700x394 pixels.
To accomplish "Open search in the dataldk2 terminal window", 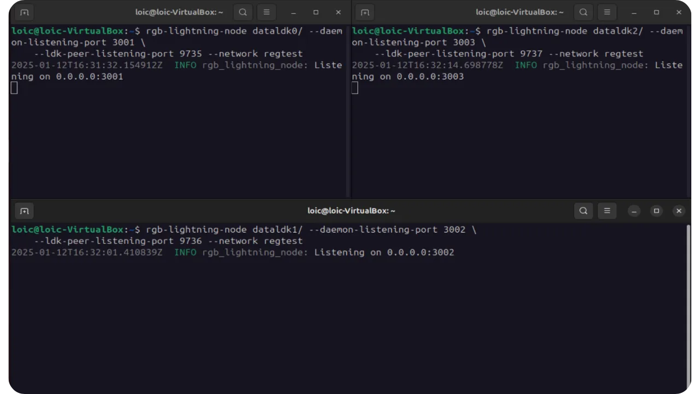I will [584, 12].
